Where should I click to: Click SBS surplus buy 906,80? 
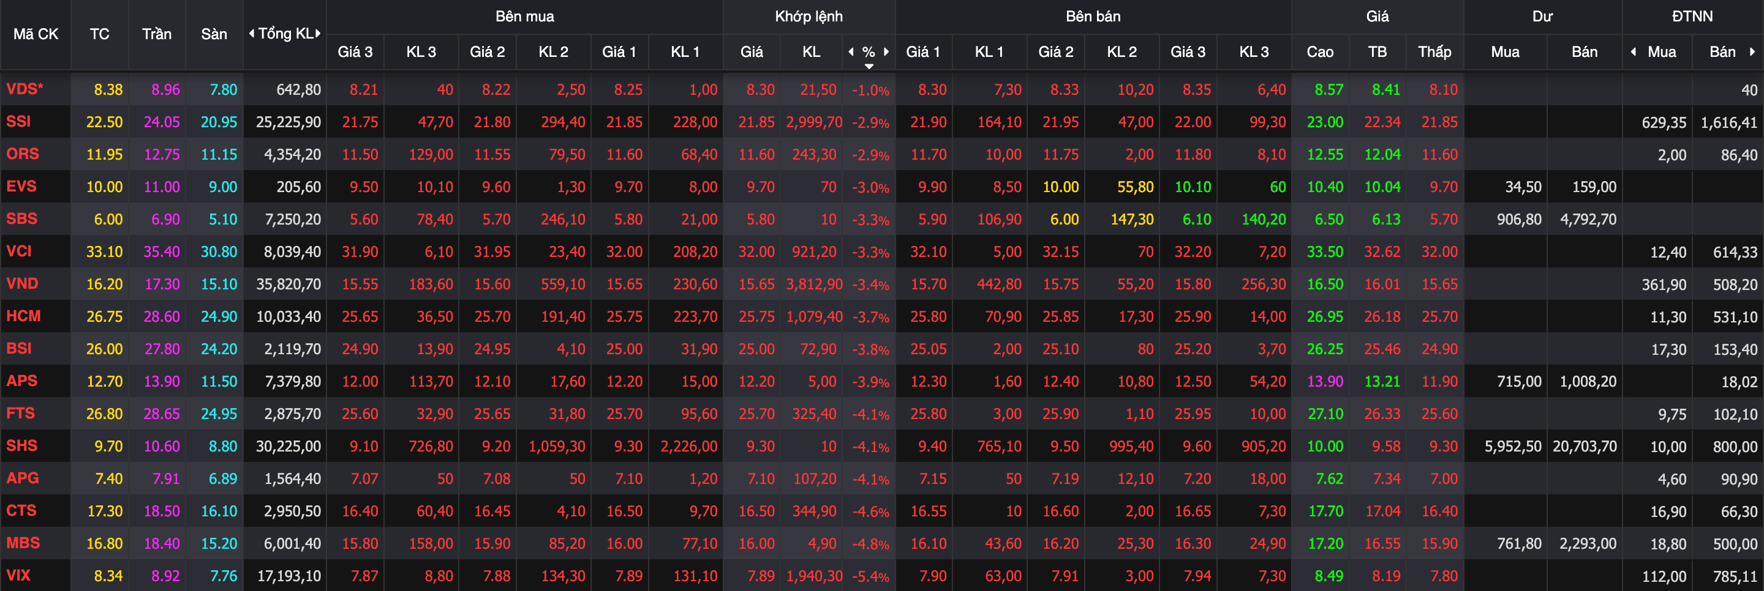point(1519,220)
